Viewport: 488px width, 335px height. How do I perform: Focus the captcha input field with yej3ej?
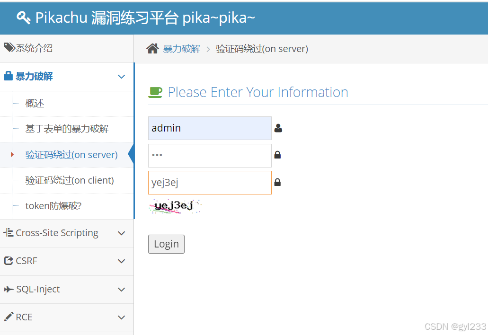(x=210, y=183)
